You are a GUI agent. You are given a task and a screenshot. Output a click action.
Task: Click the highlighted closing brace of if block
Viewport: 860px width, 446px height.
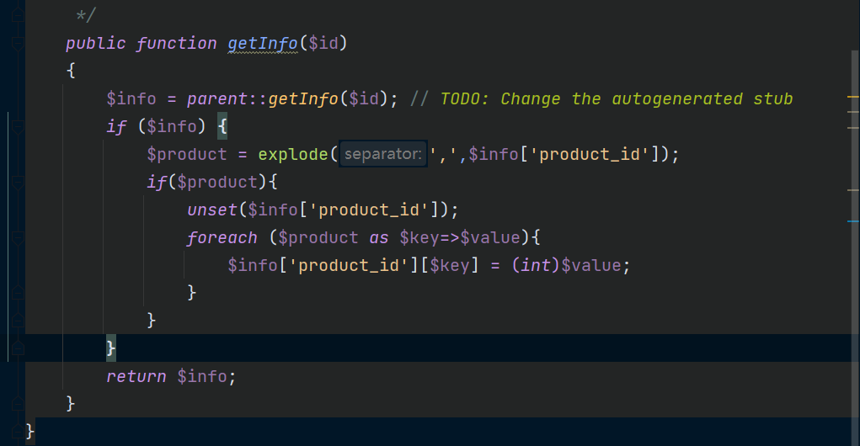(x=111, y=348)
